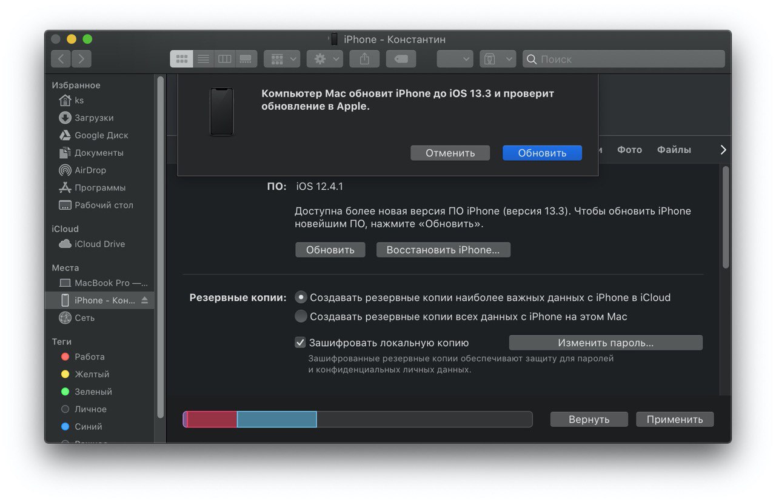Screen dimensions: 776x502
Task: Click the iPhone image in the update dialog
Action: [x=221, y=112]
